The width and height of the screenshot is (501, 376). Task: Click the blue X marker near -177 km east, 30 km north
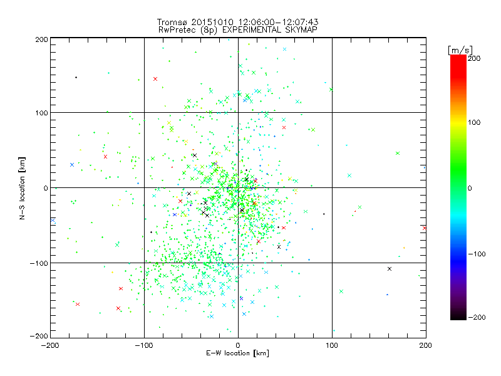tap(72, 165)
